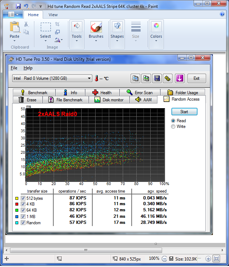229x267 pixels.
Task: Expand the Tools dropdown arrow
Action: [x=77, y=41]
